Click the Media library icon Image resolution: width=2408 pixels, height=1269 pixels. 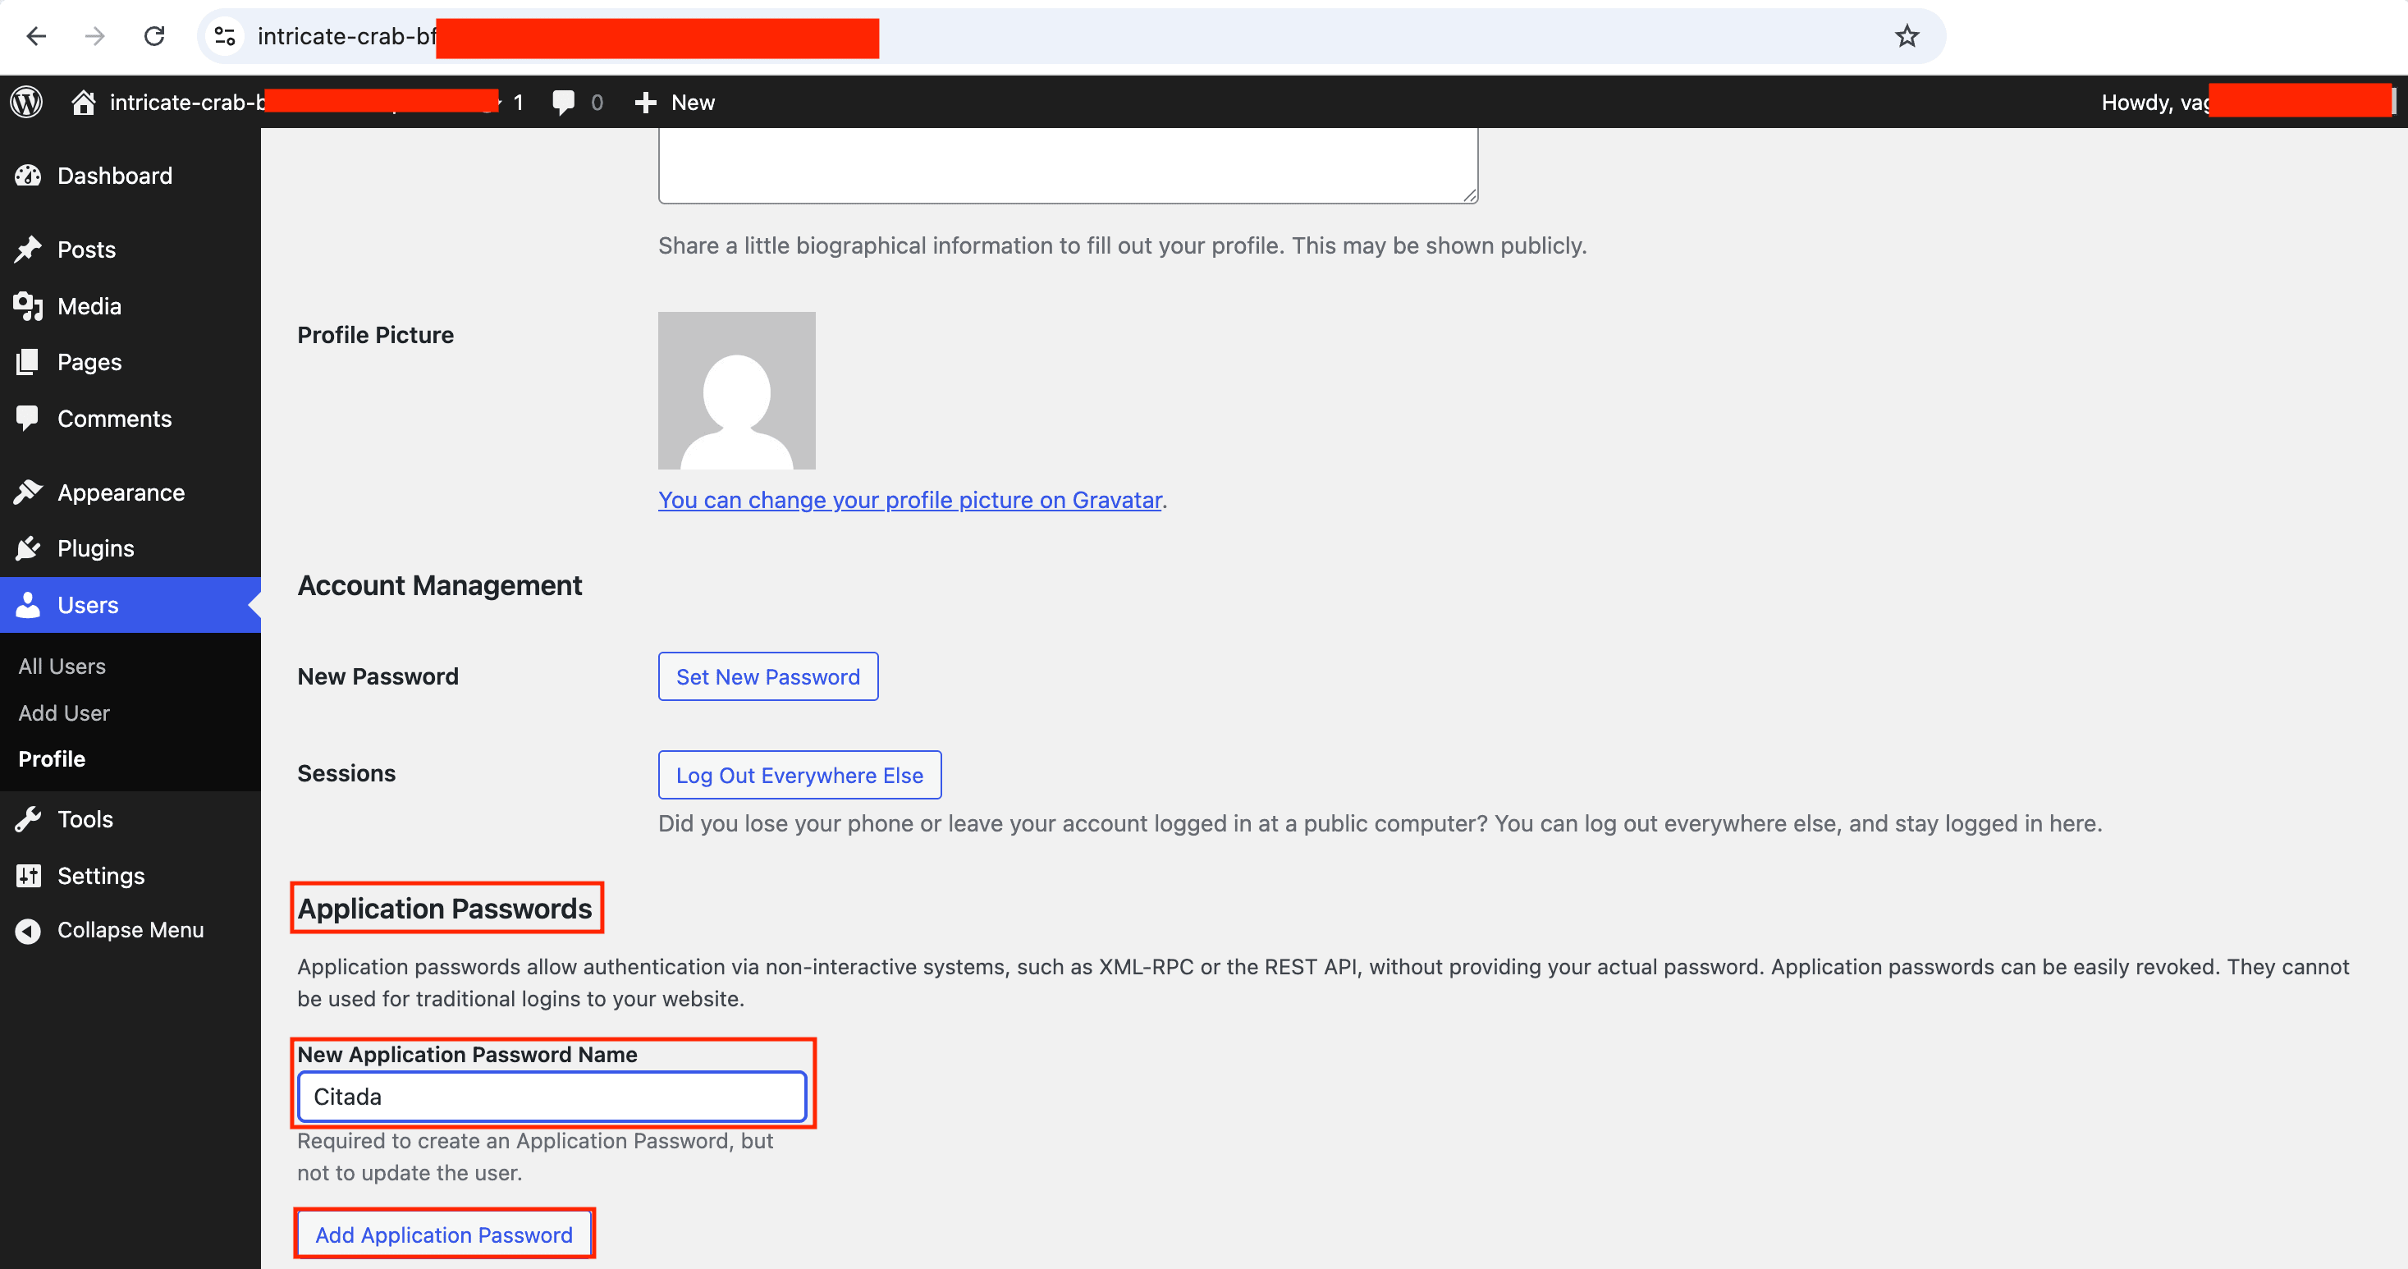[x=28, y=306]
